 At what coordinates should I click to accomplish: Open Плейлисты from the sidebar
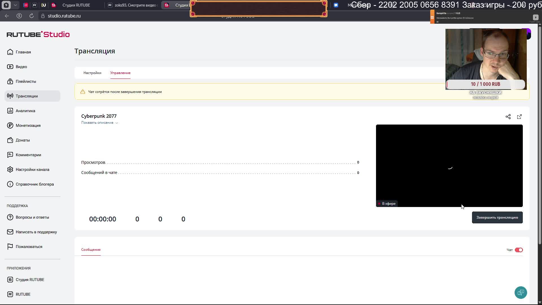click(x=26, y=81)
